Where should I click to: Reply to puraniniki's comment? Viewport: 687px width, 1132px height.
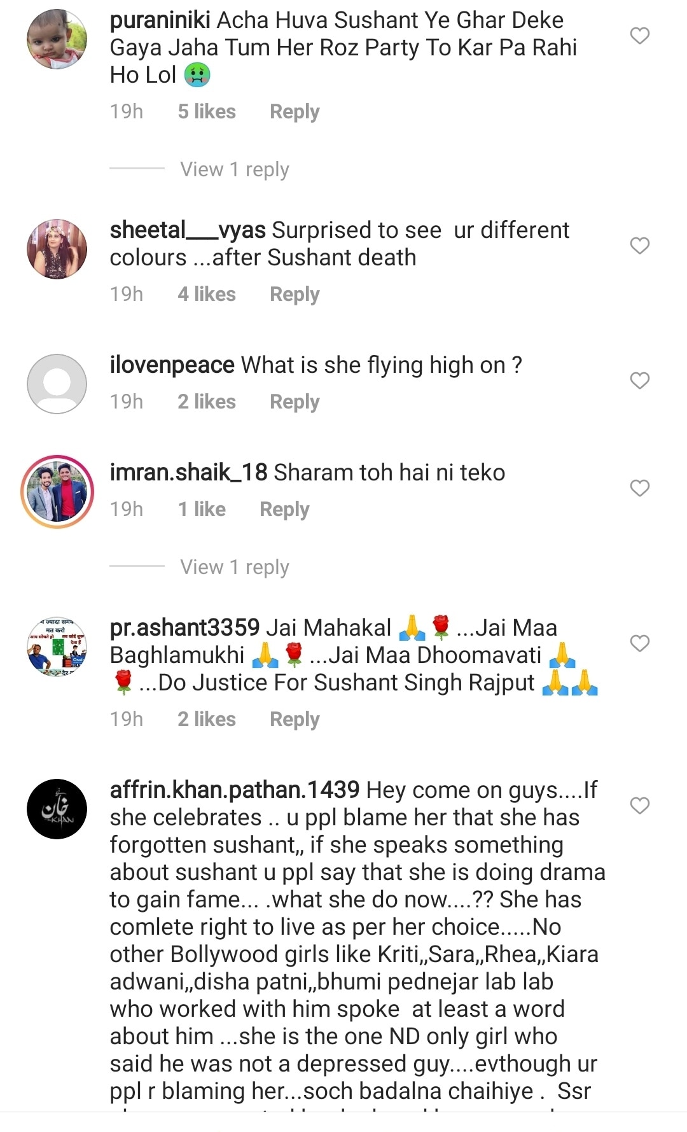[295, 111]
